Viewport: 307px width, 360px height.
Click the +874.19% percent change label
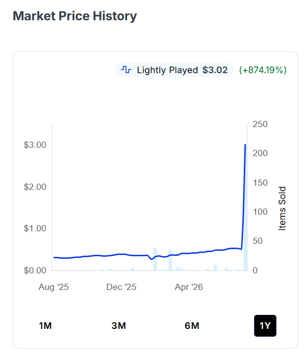point(263,70)
